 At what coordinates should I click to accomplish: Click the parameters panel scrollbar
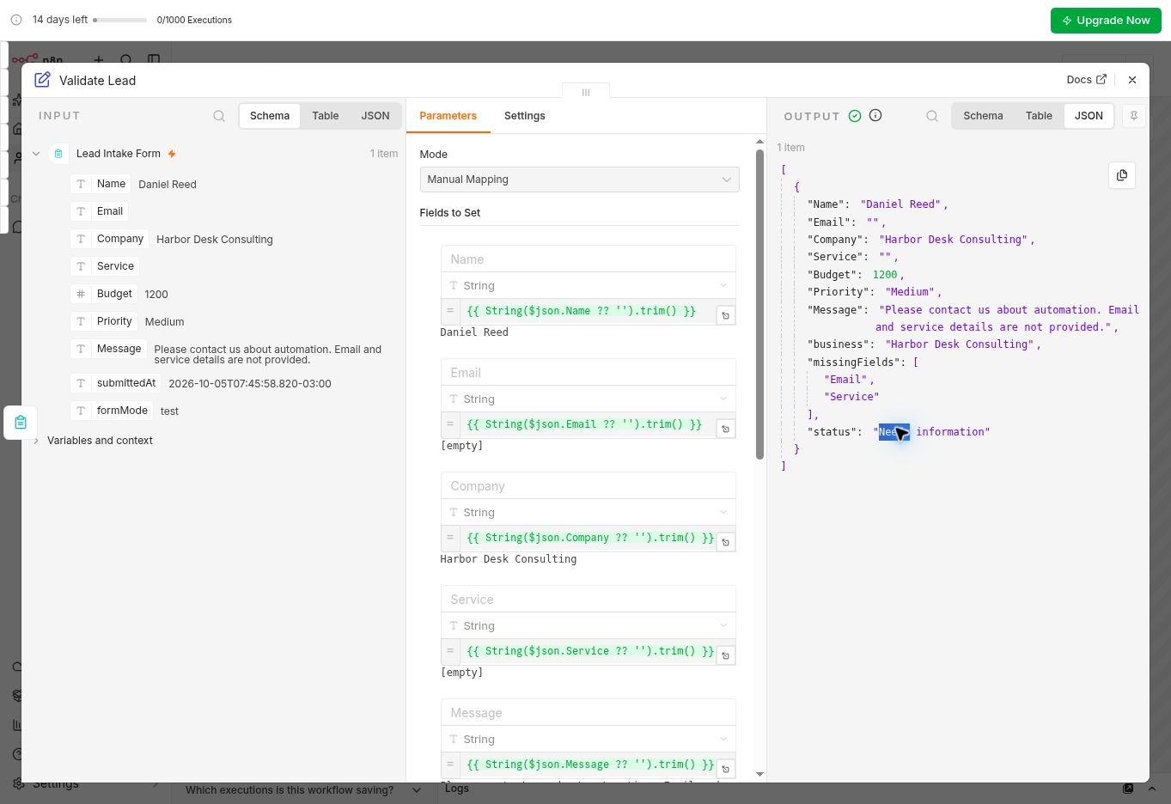tap(759, 305)
